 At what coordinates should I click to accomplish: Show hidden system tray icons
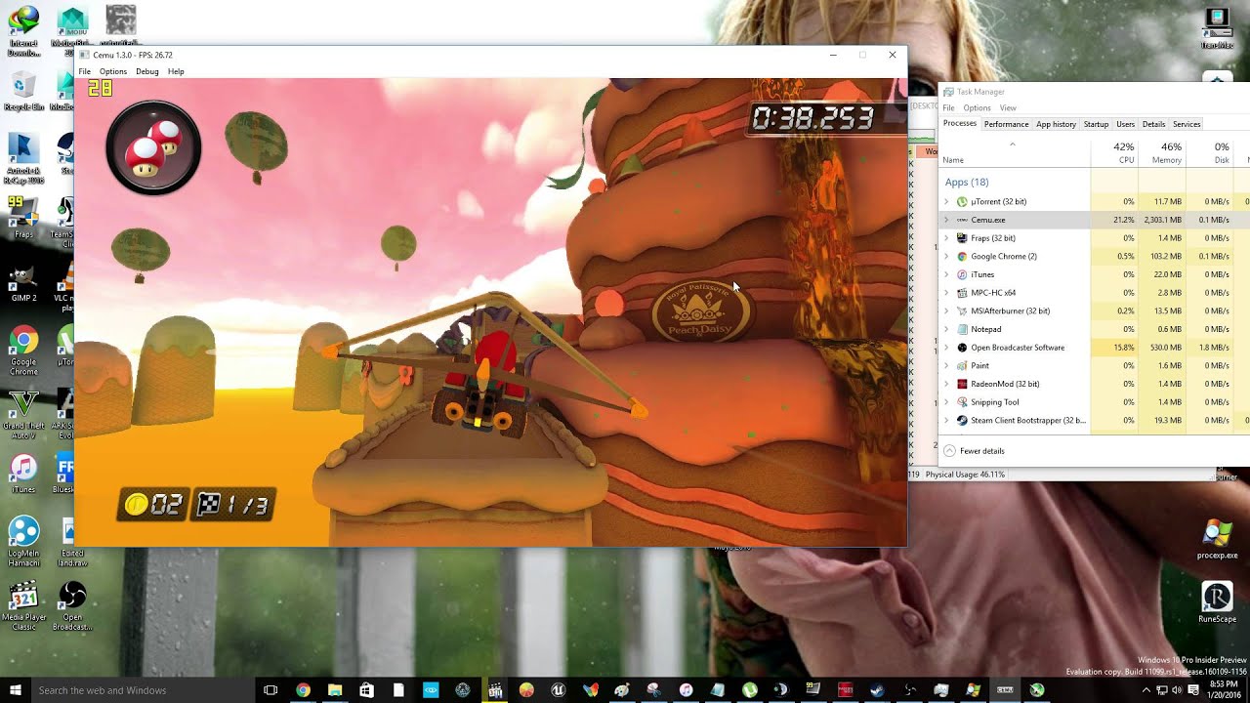point(1146,690)
